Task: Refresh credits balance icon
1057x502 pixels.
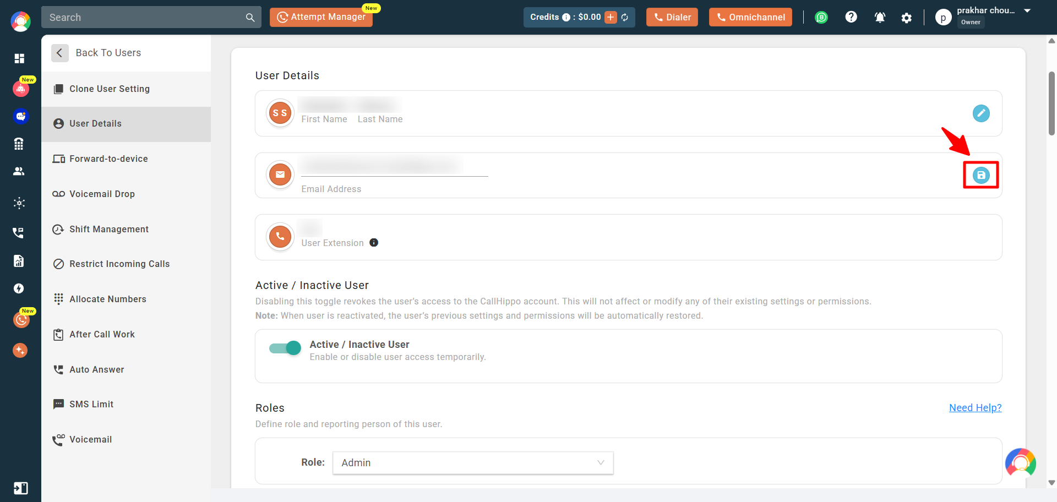Action: click(x=625, y=18)
